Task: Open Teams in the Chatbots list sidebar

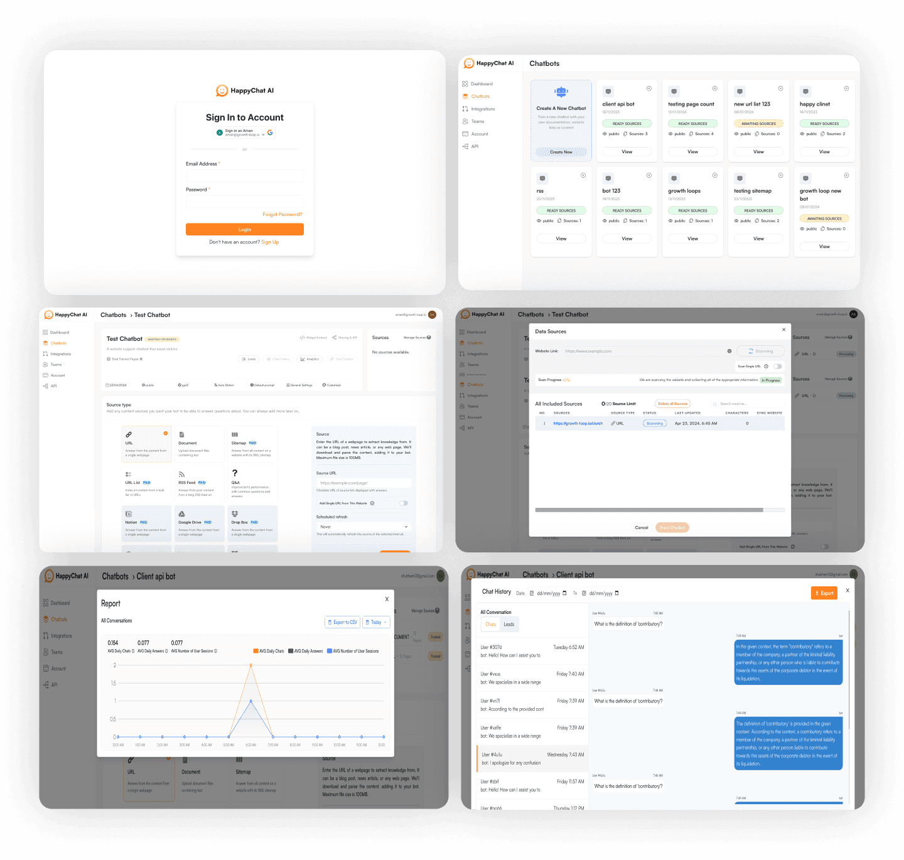Action: point(473,121)
